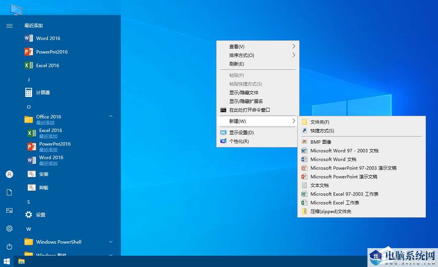Create new 压缩(zipped)文件夹
The width and height of the screenshot is (438, 267).
(x=361, y=212)
